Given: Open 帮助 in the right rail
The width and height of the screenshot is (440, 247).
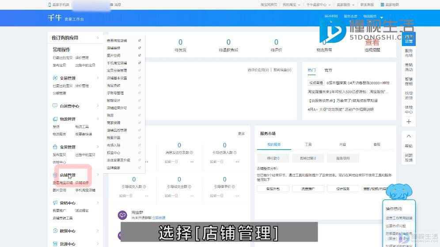Looking at the screenshot, I should (409, 146).
